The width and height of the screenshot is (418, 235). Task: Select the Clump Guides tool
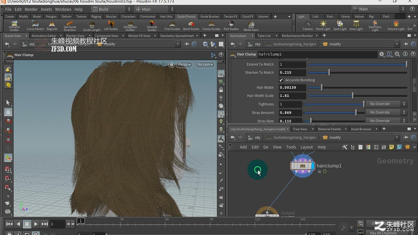[211, 26]
